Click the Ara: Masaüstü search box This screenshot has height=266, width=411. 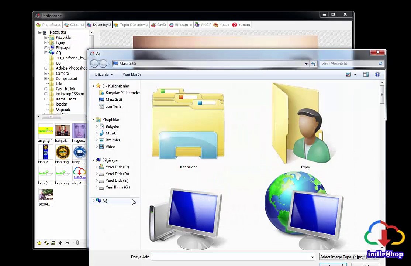[x=352, y=64]
